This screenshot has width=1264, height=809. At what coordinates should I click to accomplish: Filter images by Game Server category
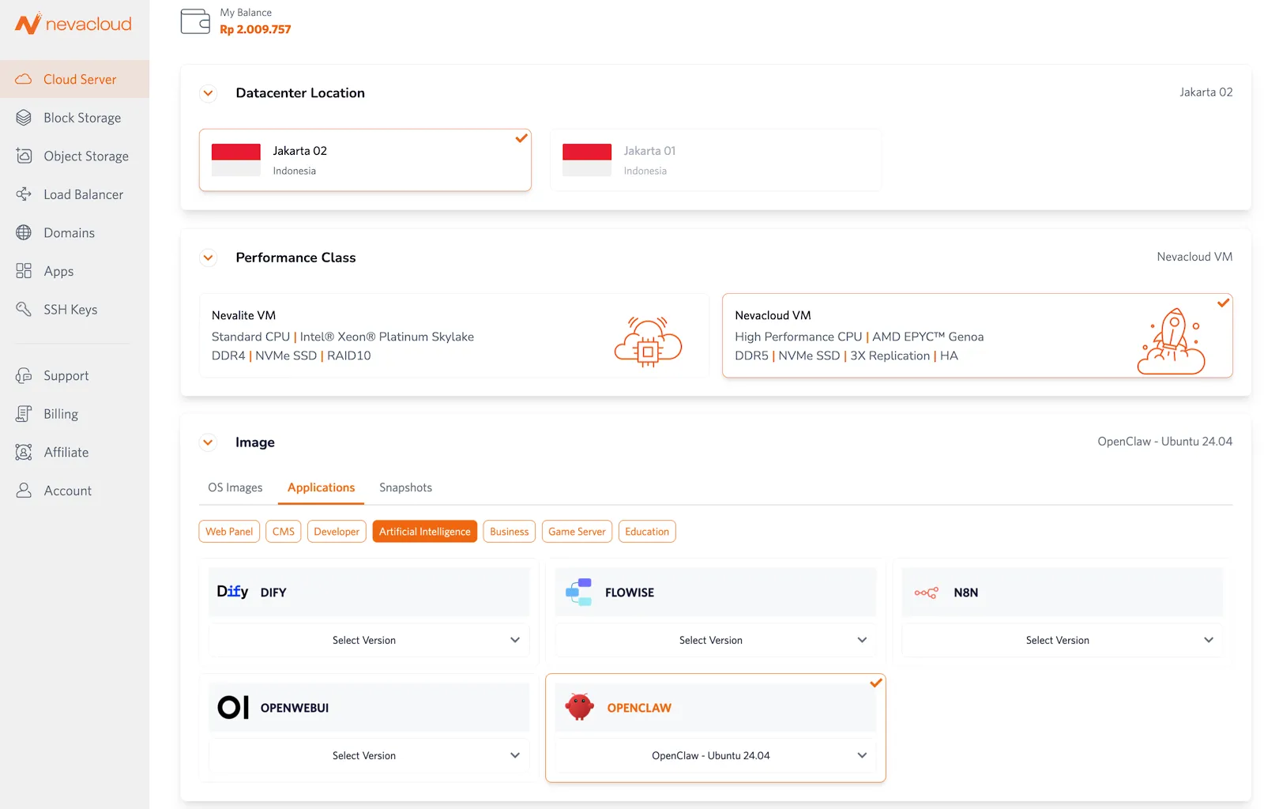[577, 531]
